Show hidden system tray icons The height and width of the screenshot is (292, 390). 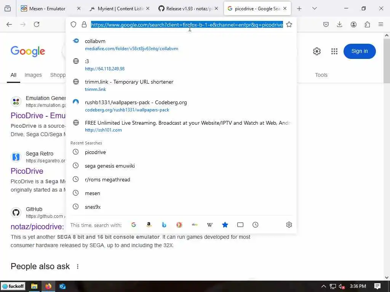click(323, 286)
